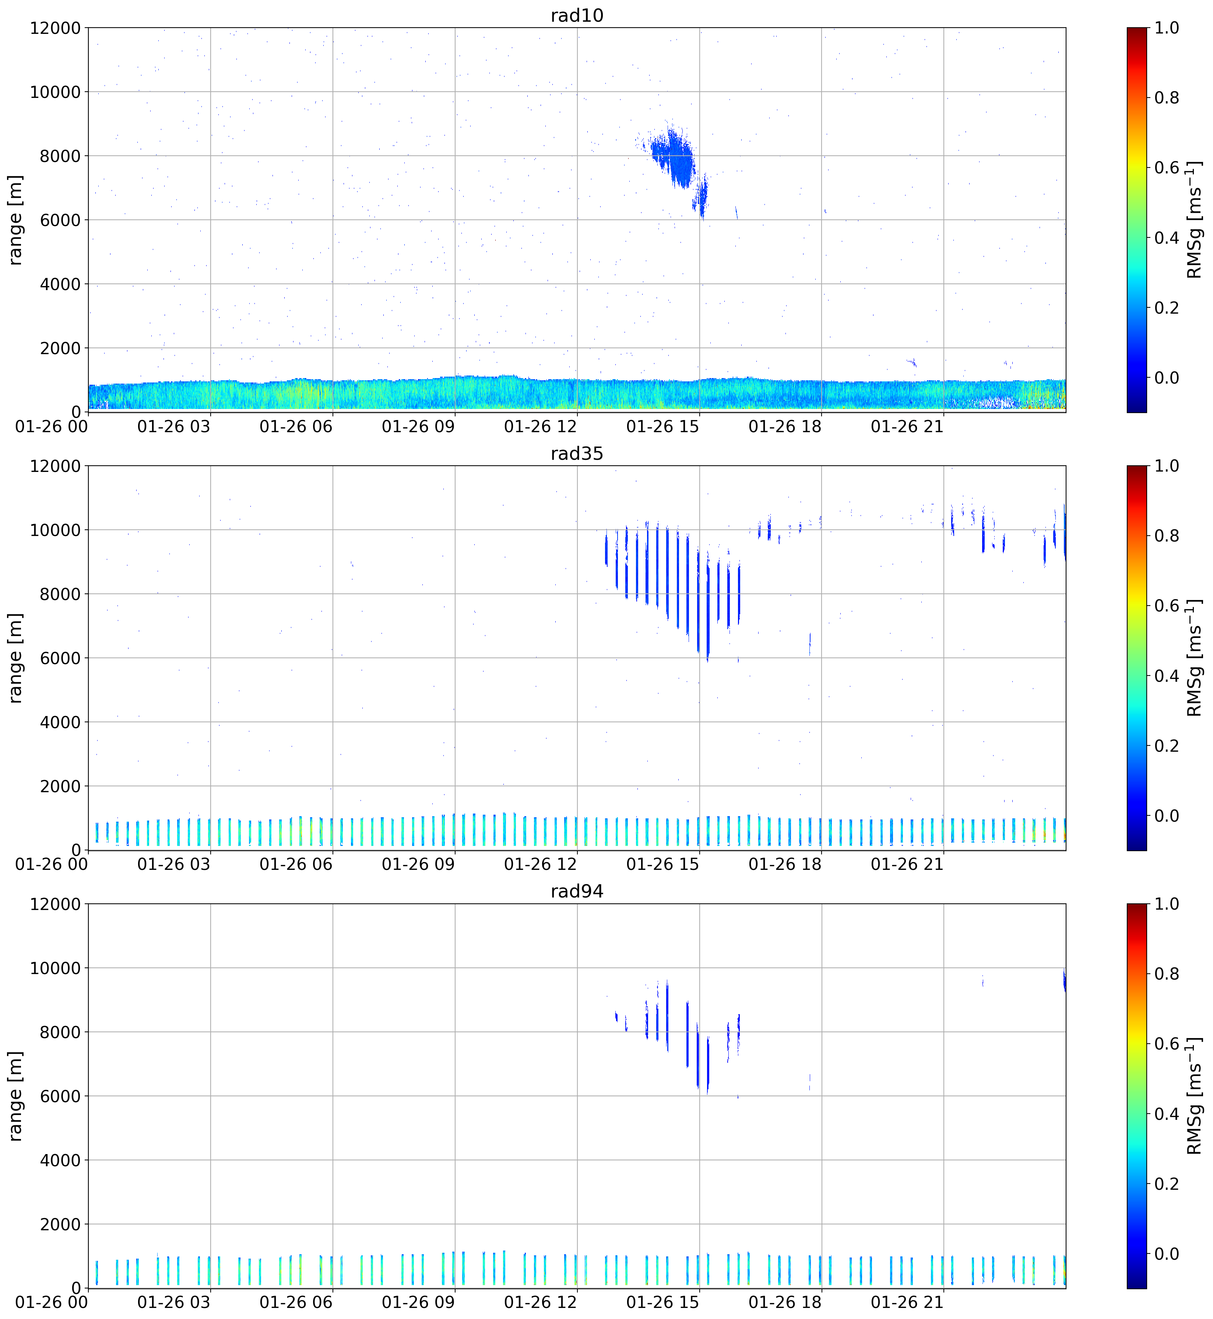Click the 12000 y-tick of rad10 plot
The height and width of the screenshot is (1319, 1213).
(55, 28)
